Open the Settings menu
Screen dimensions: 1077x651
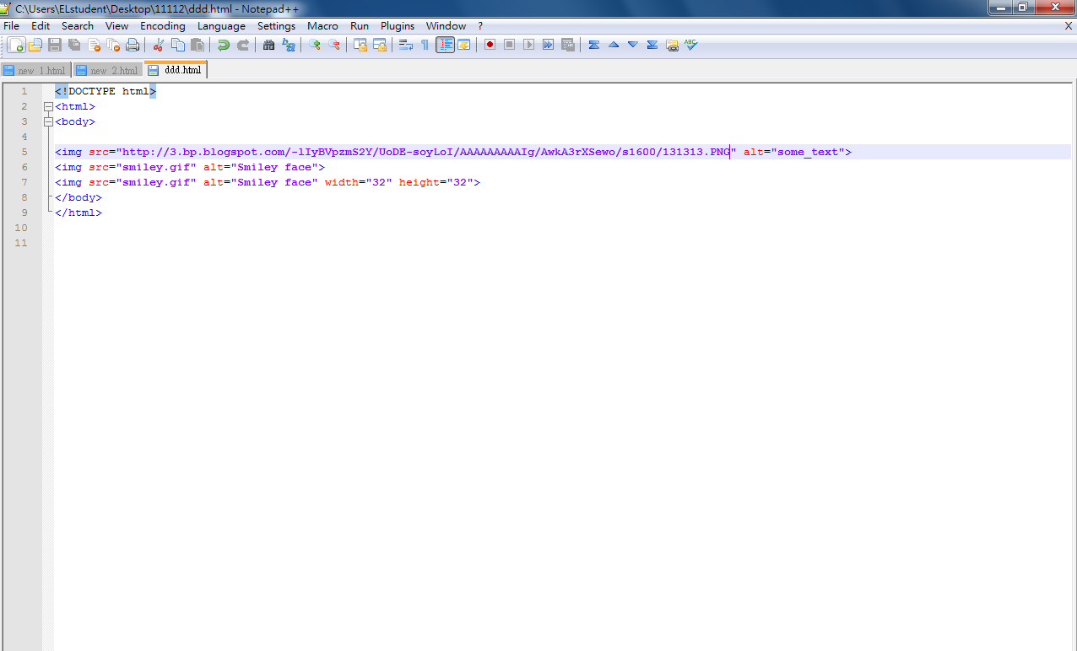pyautogui.click(x=277, y=26)
